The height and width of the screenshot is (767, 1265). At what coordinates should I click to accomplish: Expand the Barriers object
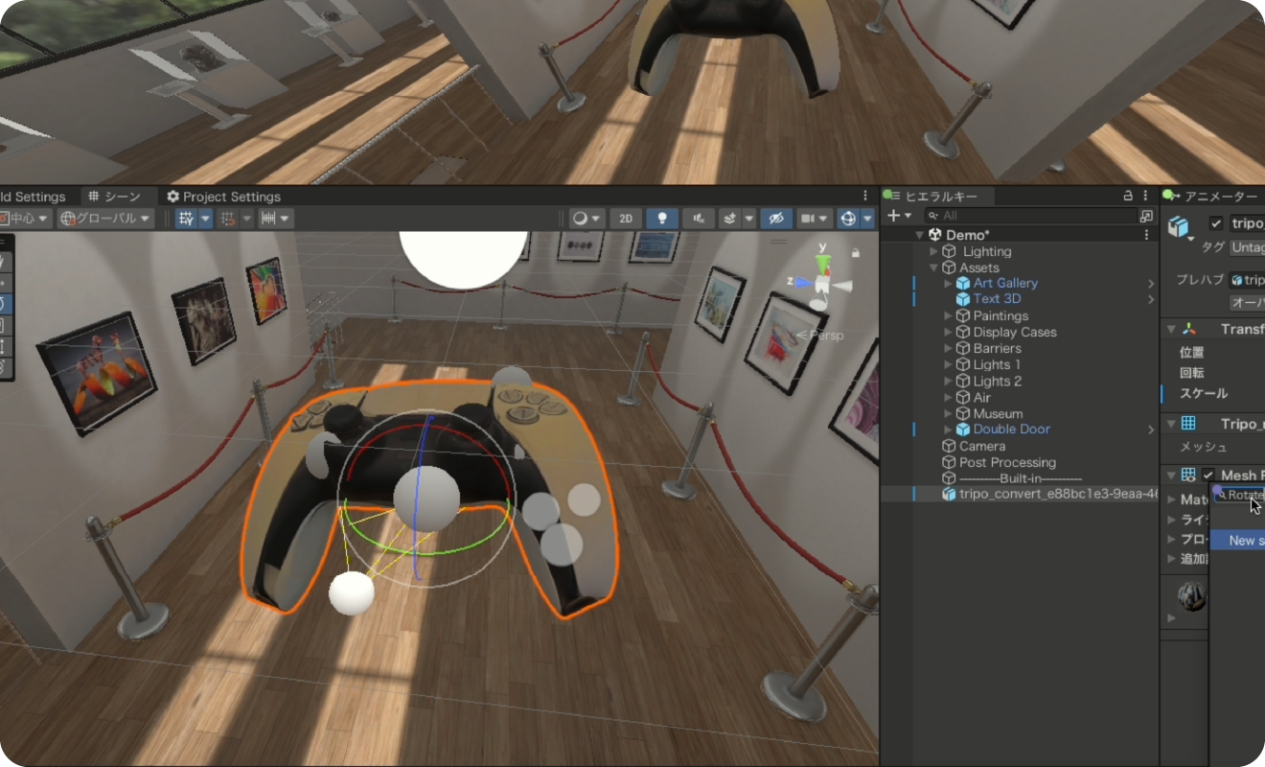click(949, 348)
